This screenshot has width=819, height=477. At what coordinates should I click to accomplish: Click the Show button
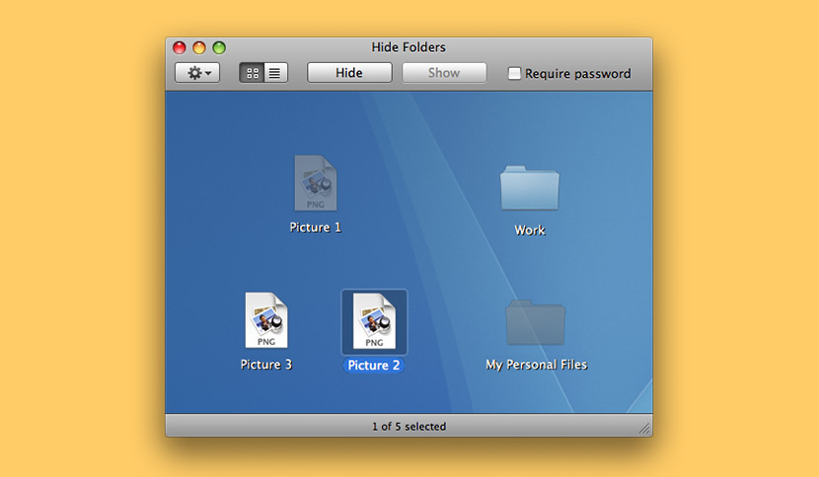tap(444, 73)
